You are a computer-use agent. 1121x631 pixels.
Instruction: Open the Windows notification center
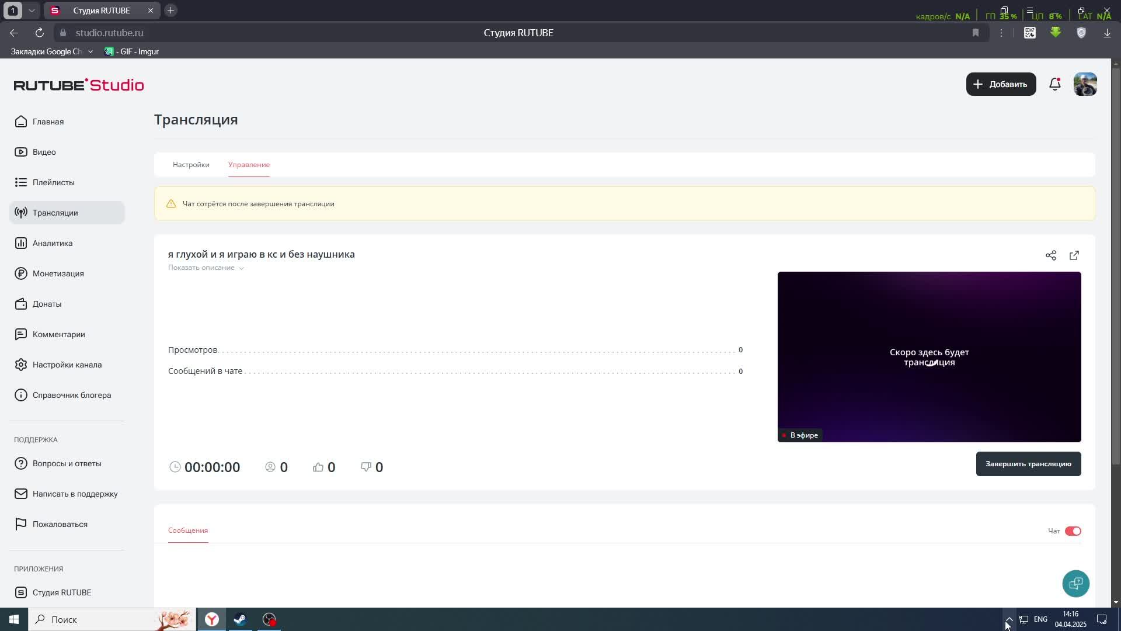pos(1102,619)
